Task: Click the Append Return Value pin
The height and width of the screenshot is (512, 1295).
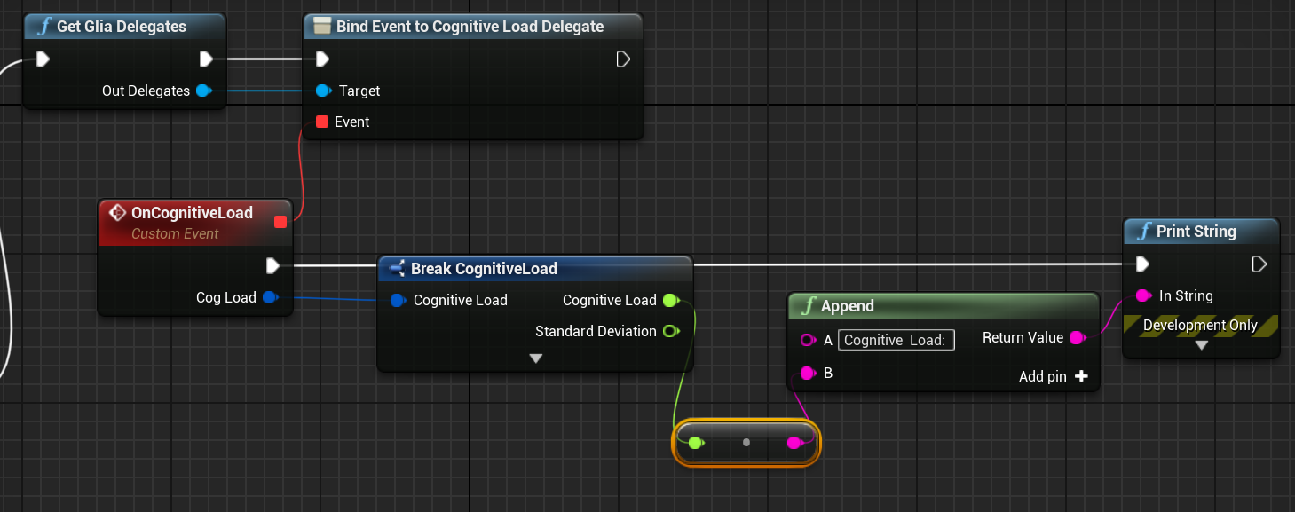Action: [x=1076, y=338]
